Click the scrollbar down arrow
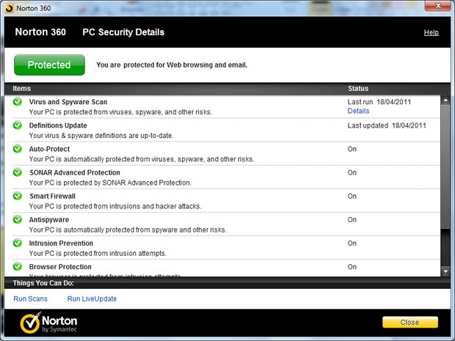The image size is (455, 341). pyautogui.click(x=445, y=271)
